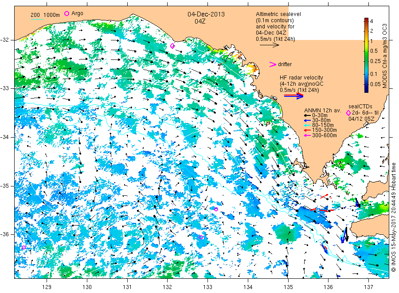The image size is (399, 293).
Task: Click the red and blue HF radar scale arrow
Action: [293, 95]
